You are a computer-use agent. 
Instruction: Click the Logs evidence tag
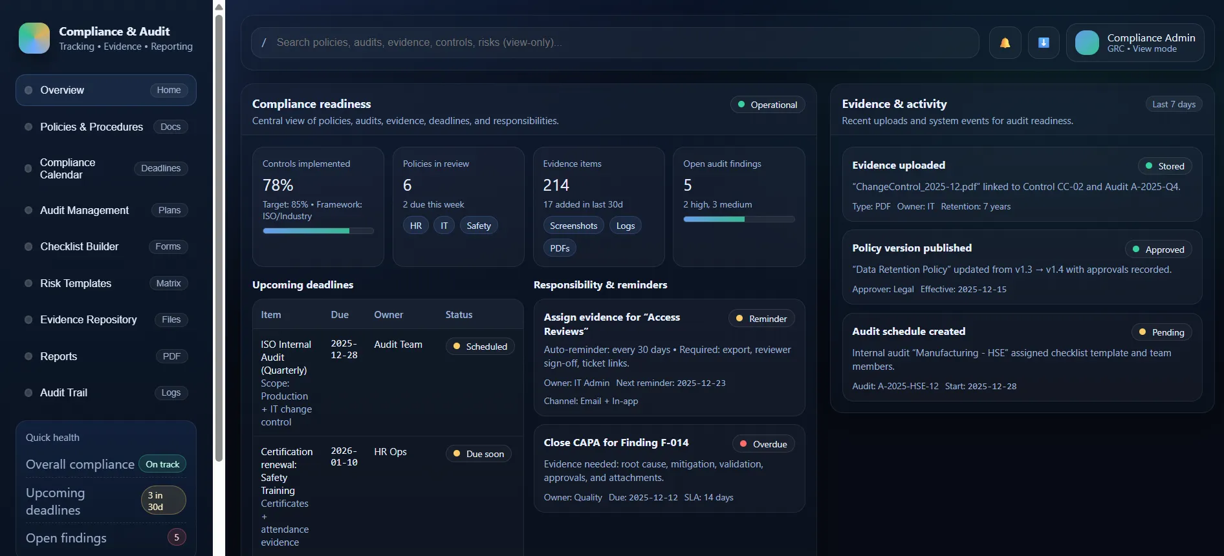coord(626,226)
